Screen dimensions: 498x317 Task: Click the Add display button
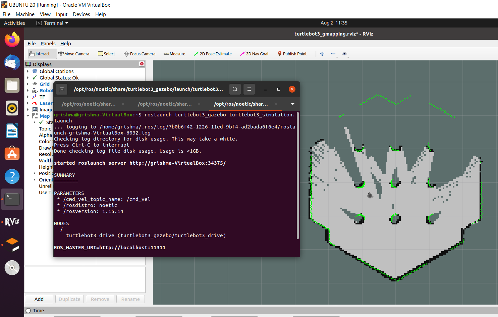pyautogui.click(x=39, y=299)
